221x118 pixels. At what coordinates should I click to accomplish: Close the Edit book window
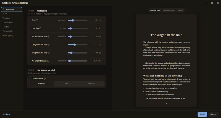(218, 3)
